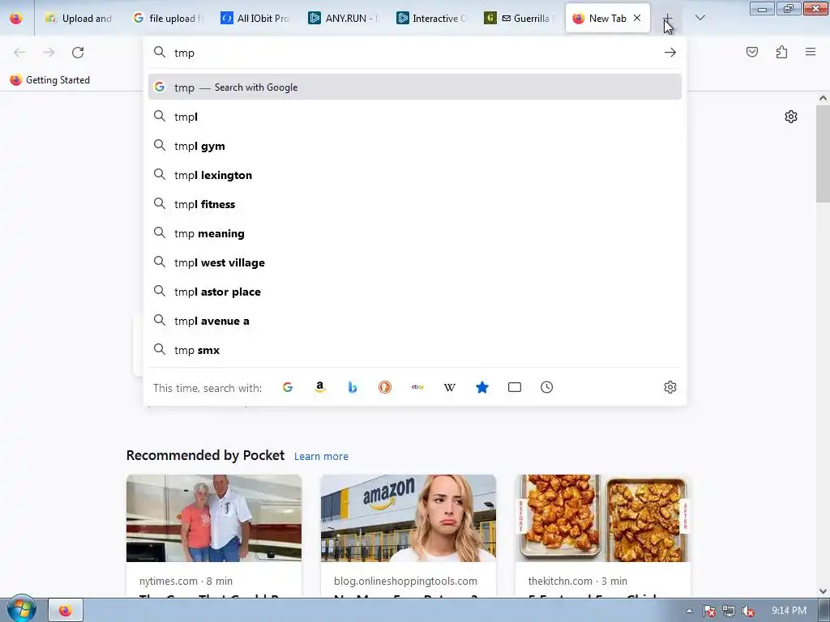Screen dimensions: 830x622
Task: Open network tray icon
Action: [x=729, y=611]
